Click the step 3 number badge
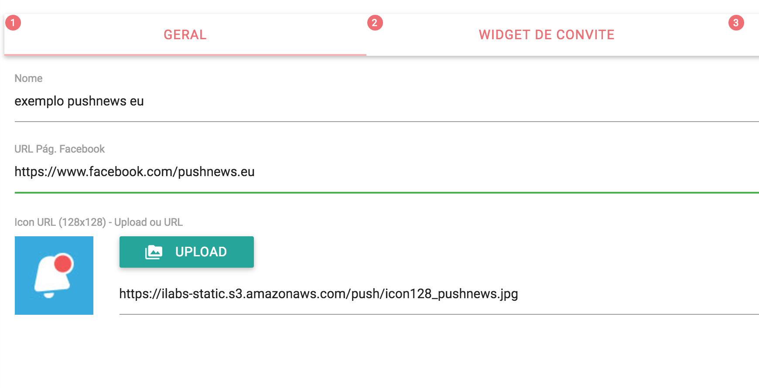Image resolution: width=759 pixels, height=388 pixels. (x=736, y=23)
